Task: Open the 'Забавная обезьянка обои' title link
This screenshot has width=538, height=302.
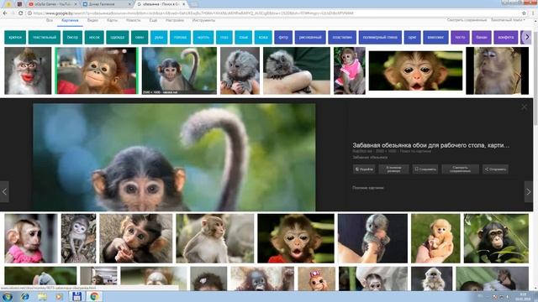Action: tap(430, 145)
